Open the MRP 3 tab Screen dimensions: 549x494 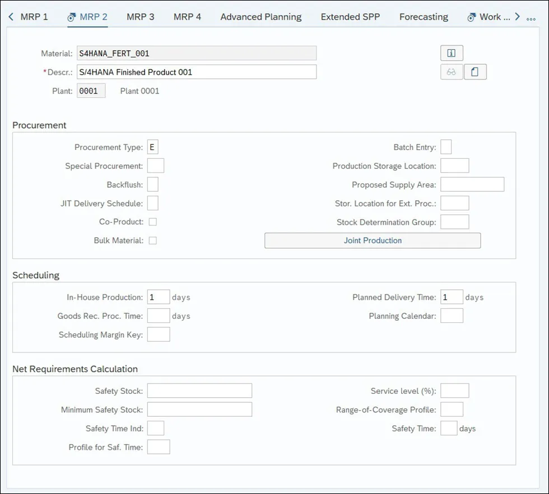click(x=141, y=17)
